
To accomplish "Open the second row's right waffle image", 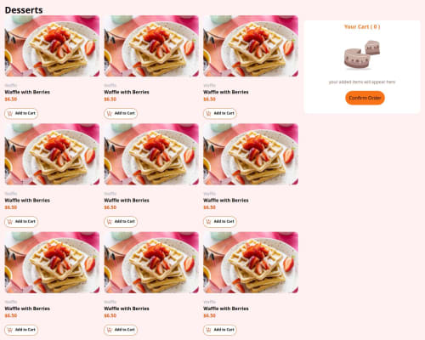I will (x=251, y=154).
